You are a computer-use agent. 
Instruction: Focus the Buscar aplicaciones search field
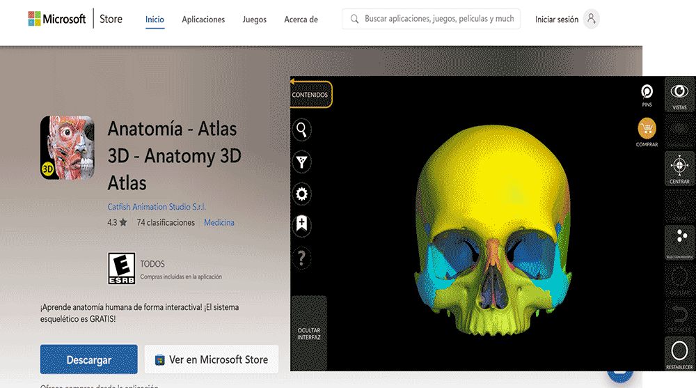[431, 19]
